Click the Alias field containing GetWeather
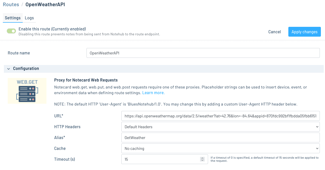Image resolution: width=325 pixels, height=170 pixels. (220, 138)
